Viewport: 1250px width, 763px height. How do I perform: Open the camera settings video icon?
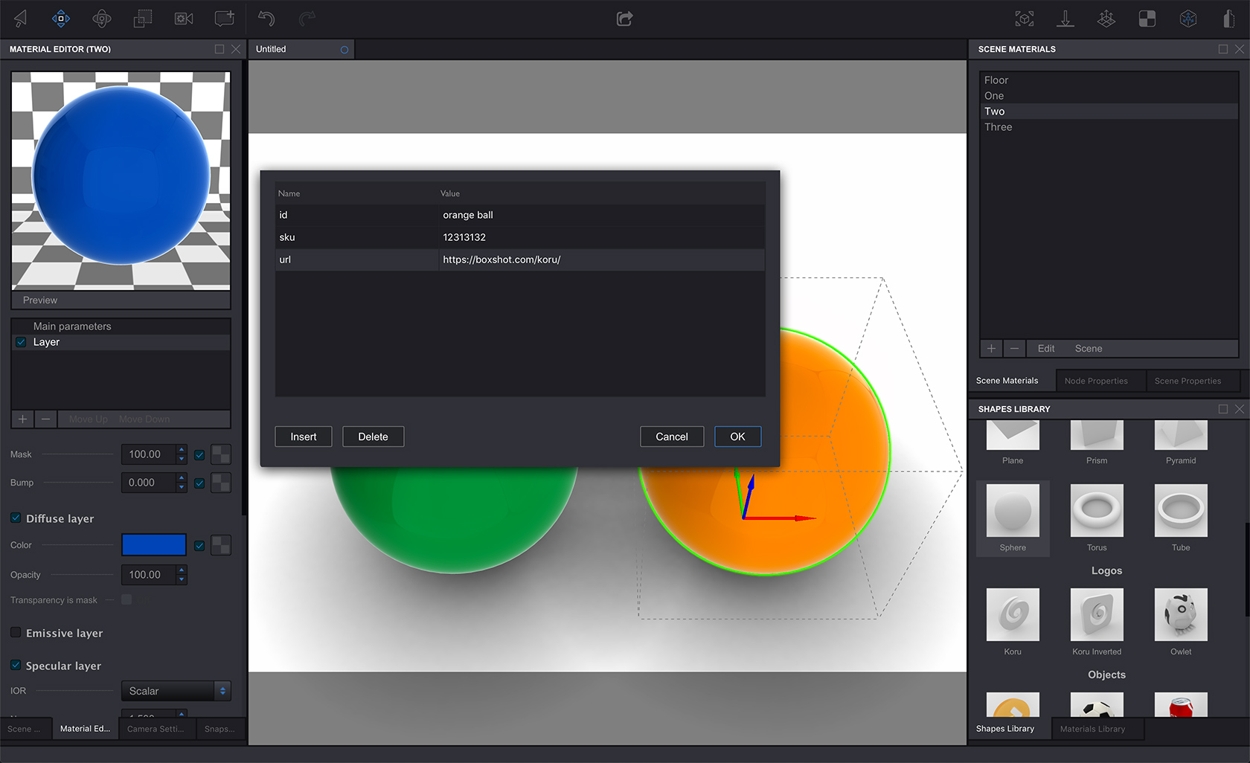tap(184, 19)
